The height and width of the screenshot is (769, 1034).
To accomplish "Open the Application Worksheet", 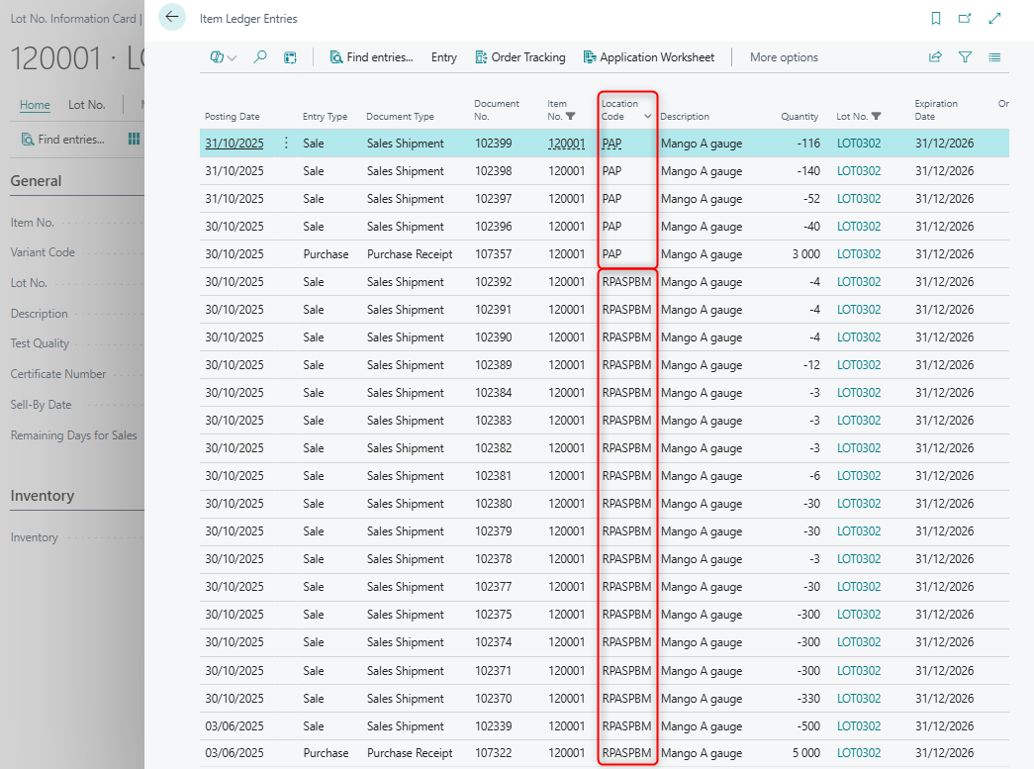I will click(x=649, y=57).
